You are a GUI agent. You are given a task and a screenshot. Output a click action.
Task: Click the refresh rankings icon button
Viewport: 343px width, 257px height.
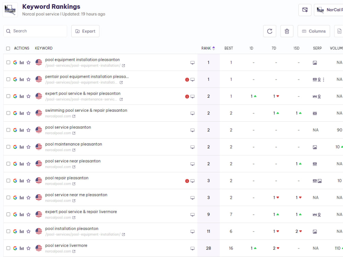(270, 31)
